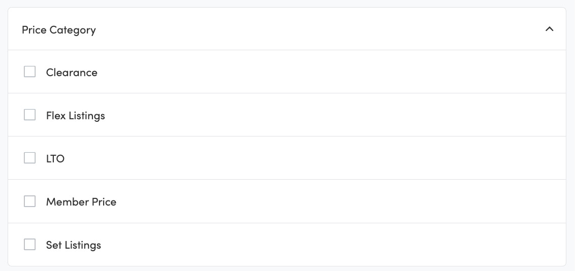The image size is (576, 271).
Task: Click the Flex Listings label text
Action: pyautogui.click(x=75, y=116)
